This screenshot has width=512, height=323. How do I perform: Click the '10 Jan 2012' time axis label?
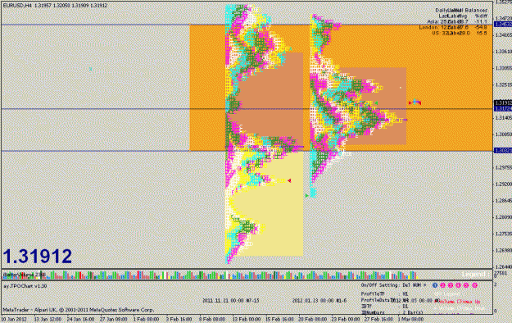pos(15,319)
